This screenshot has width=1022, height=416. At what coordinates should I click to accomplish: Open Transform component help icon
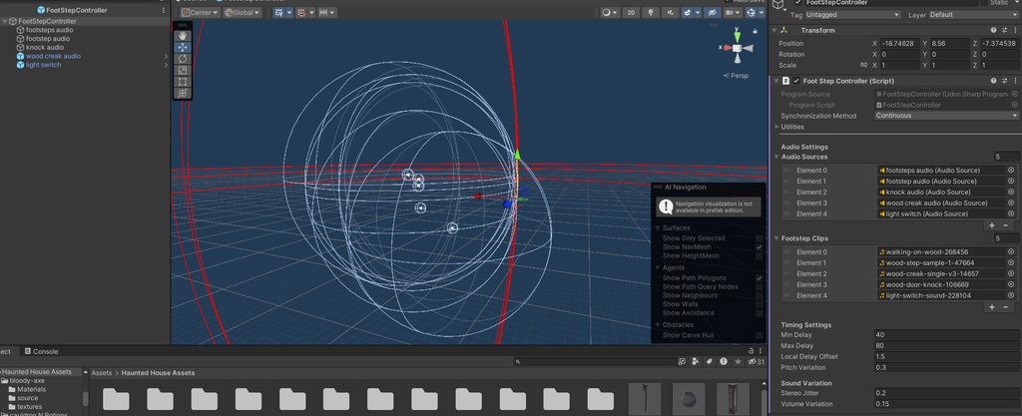(994, 30)
